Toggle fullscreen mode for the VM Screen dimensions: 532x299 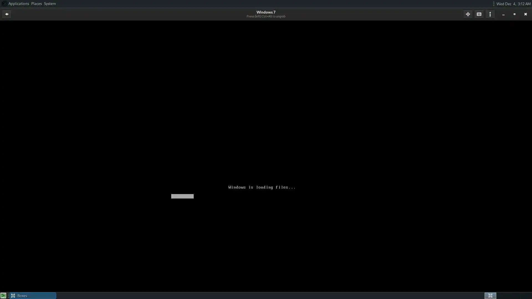tap(468, 14)
